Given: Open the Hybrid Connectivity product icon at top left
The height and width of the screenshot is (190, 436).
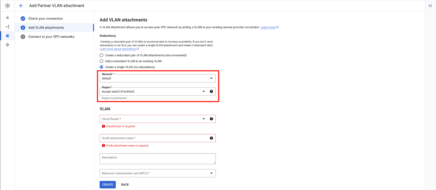Looking at the screenshot, I should tap(7, 5).
